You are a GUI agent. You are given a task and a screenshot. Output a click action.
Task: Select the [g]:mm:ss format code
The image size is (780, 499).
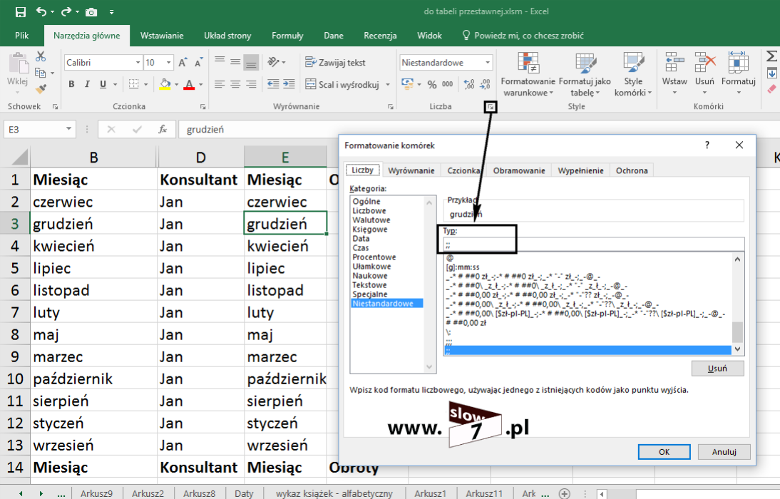463,267
